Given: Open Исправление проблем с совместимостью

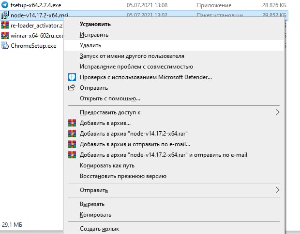Looking at the screenshot, I should [x=174, y=67].
